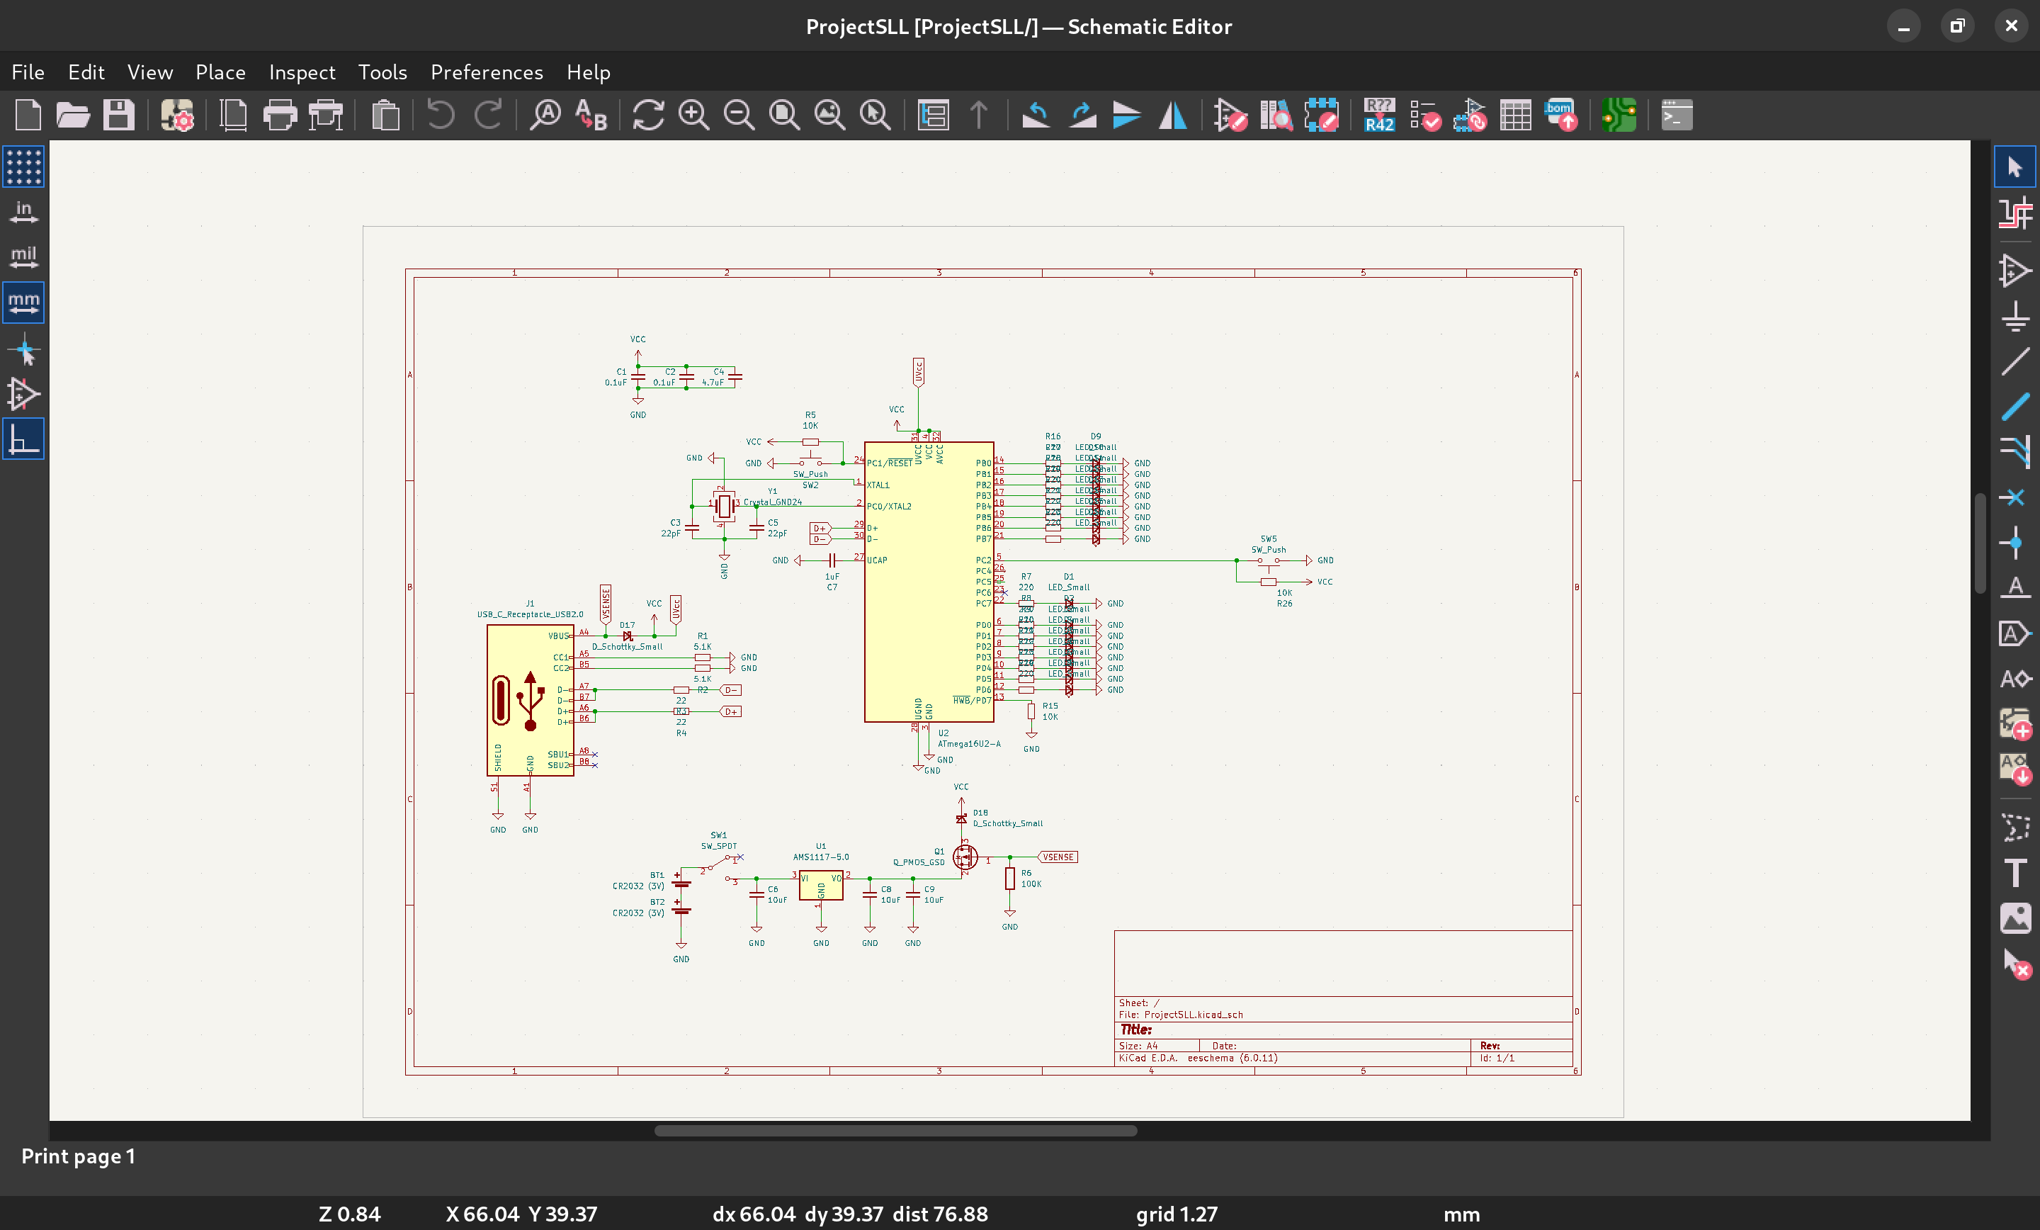Toggle the full-window crosshair cursor
The image size is (2040, 1230).
coord(23,349)
